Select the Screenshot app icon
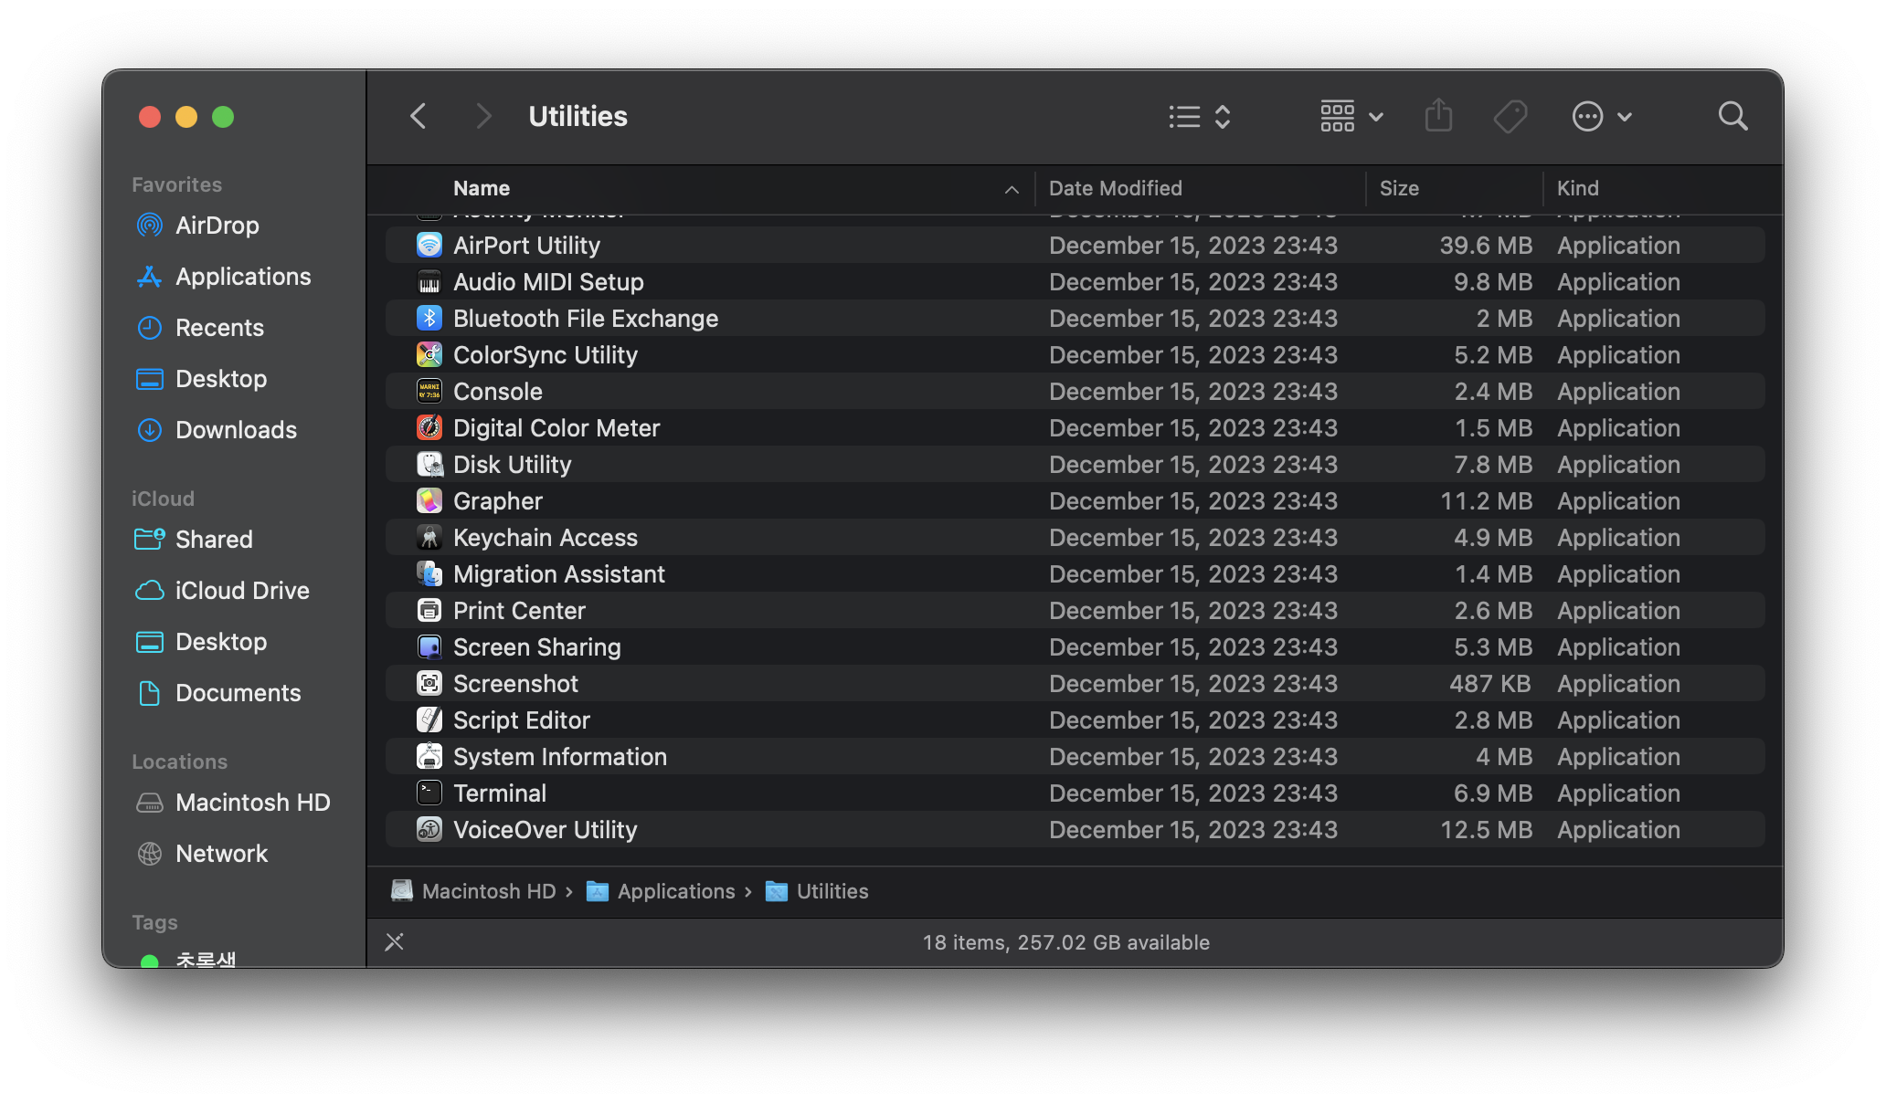 (x=429, y=683)
